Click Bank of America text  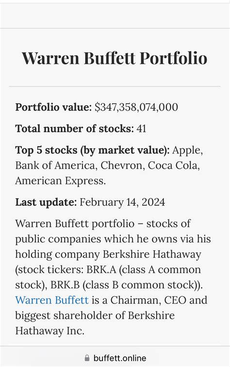pos(56,165)
